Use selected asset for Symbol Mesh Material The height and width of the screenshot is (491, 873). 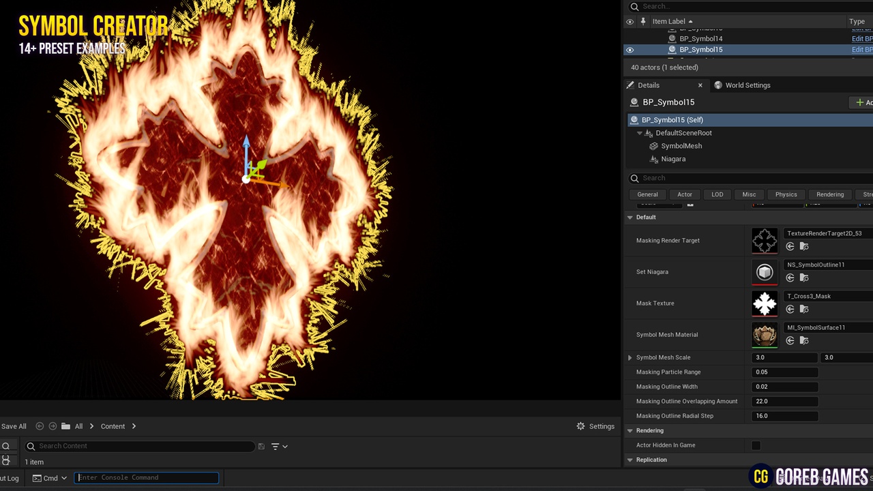[790, 340]
